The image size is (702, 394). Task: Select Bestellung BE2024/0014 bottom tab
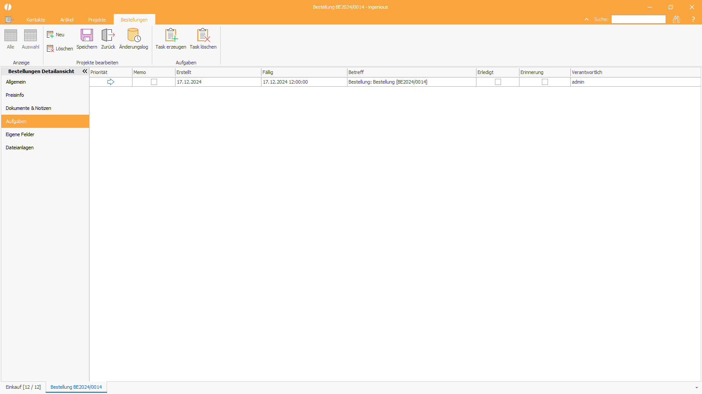tap(76, 387)
